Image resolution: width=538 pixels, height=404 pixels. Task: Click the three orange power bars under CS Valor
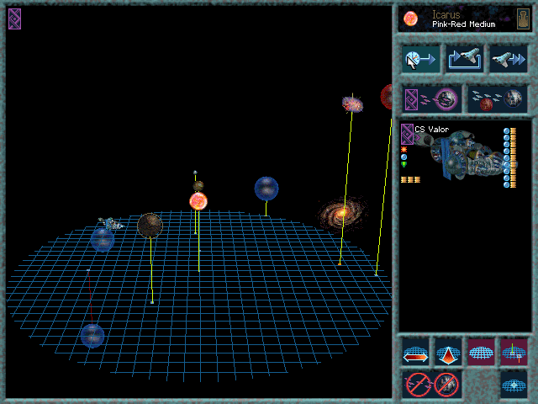pyautogui.click(x=410, y=179)
